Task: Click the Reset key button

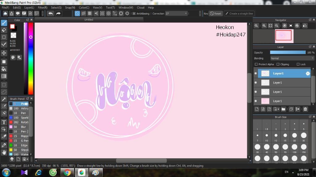Action: coord(216,14)
